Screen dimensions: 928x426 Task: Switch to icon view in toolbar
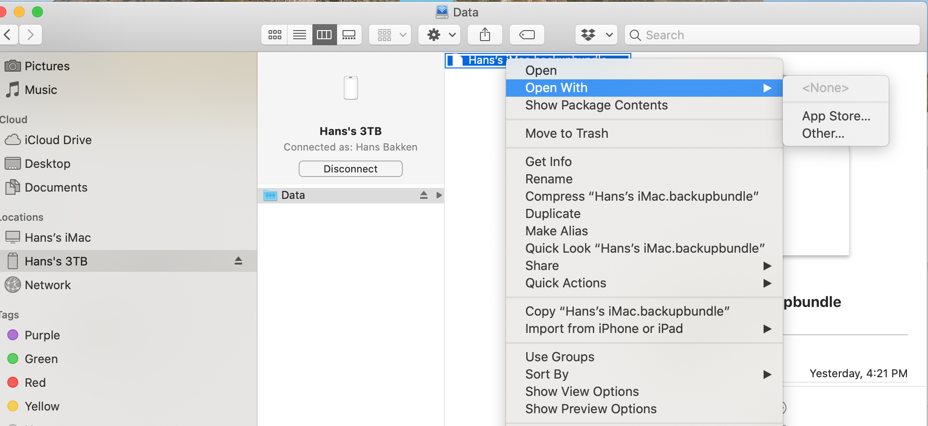click(274, 35)
